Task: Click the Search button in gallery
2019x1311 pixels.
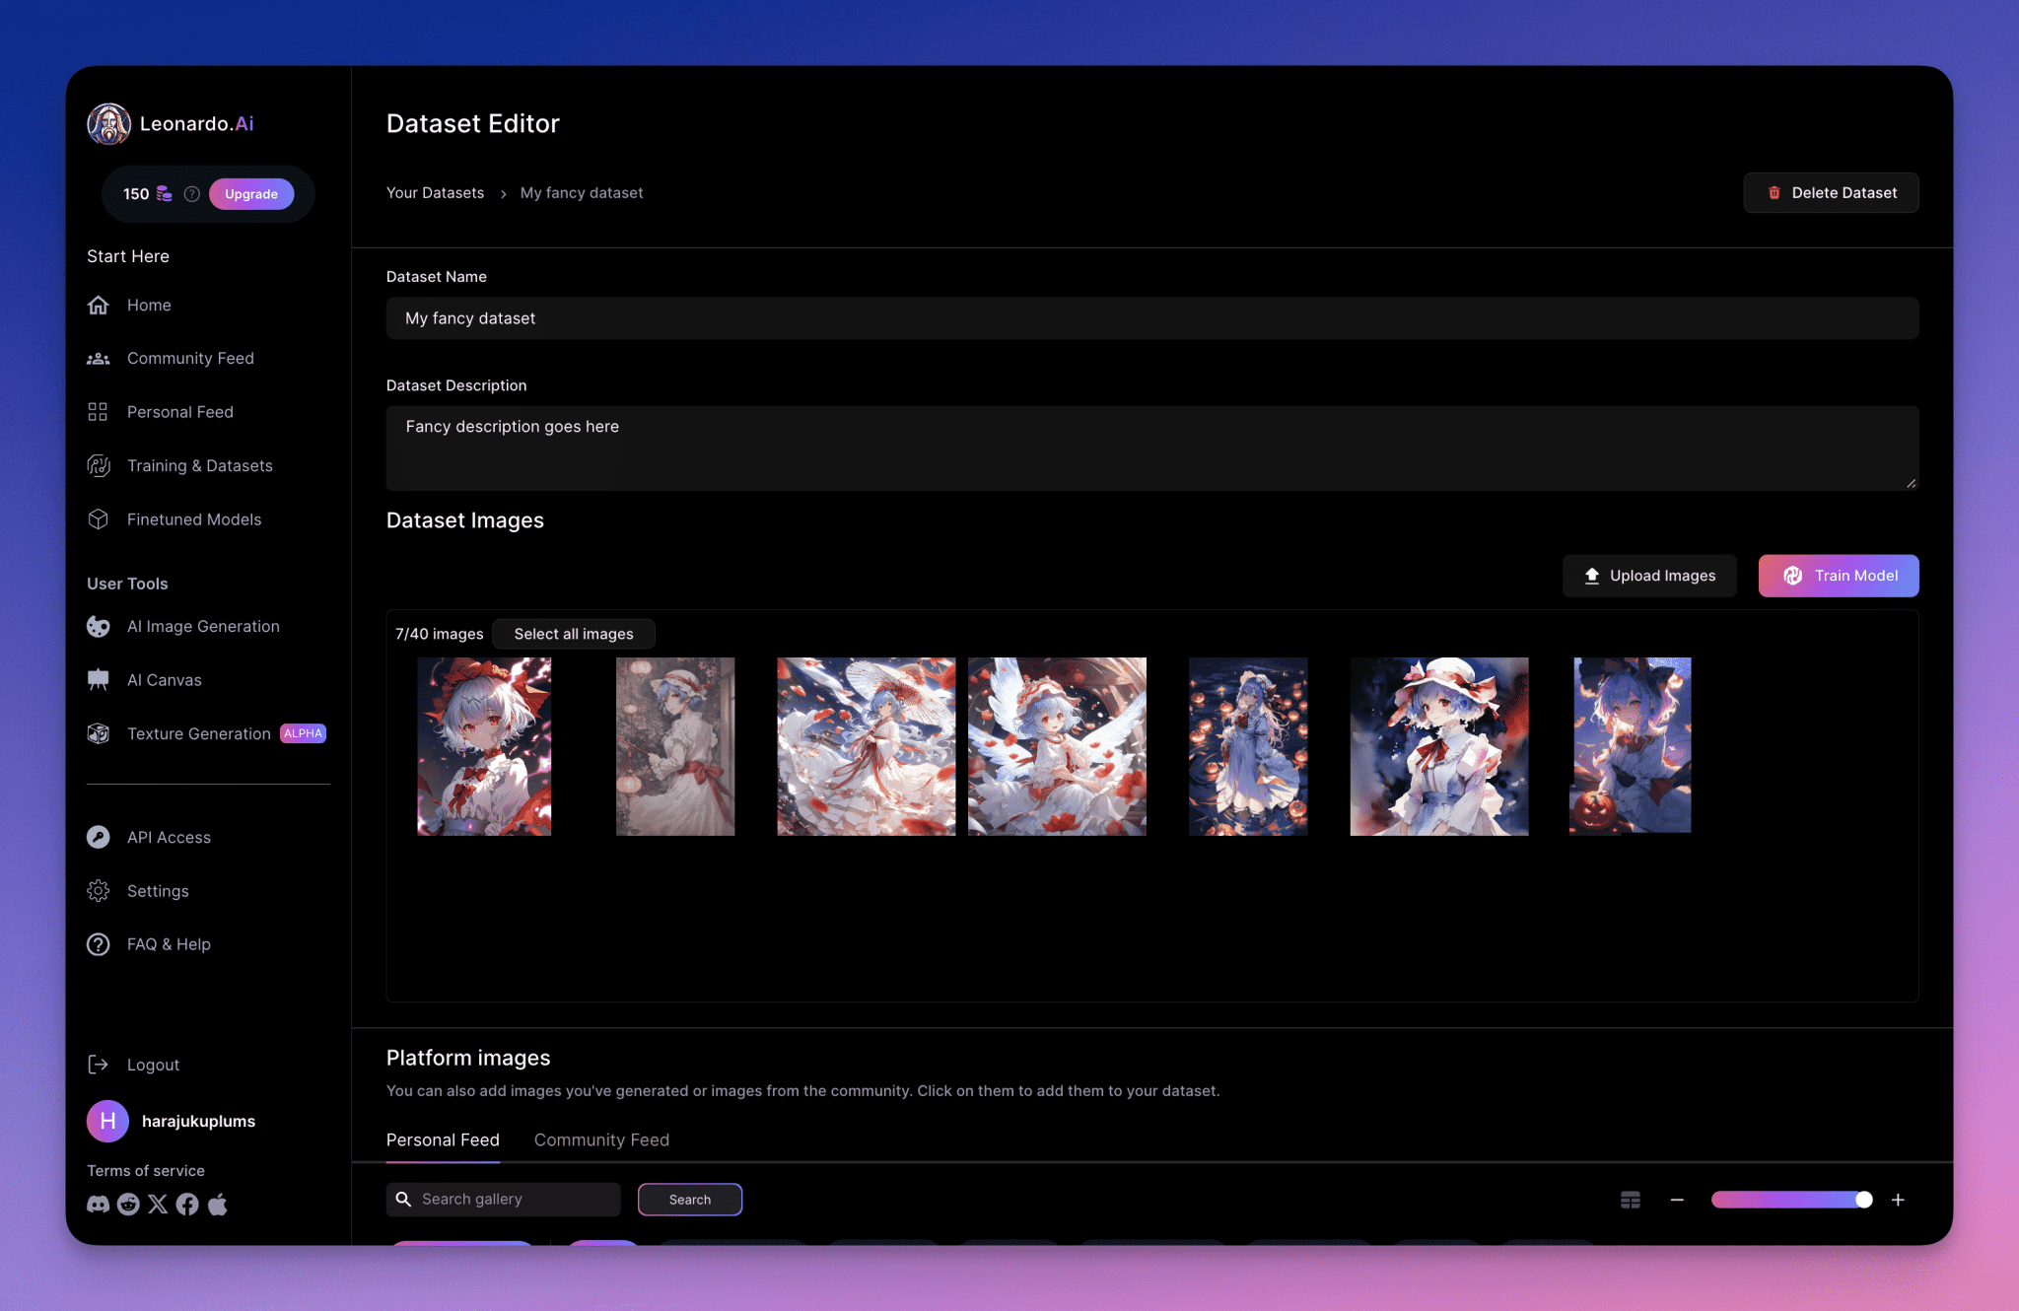Action: tap(690, 1198)
